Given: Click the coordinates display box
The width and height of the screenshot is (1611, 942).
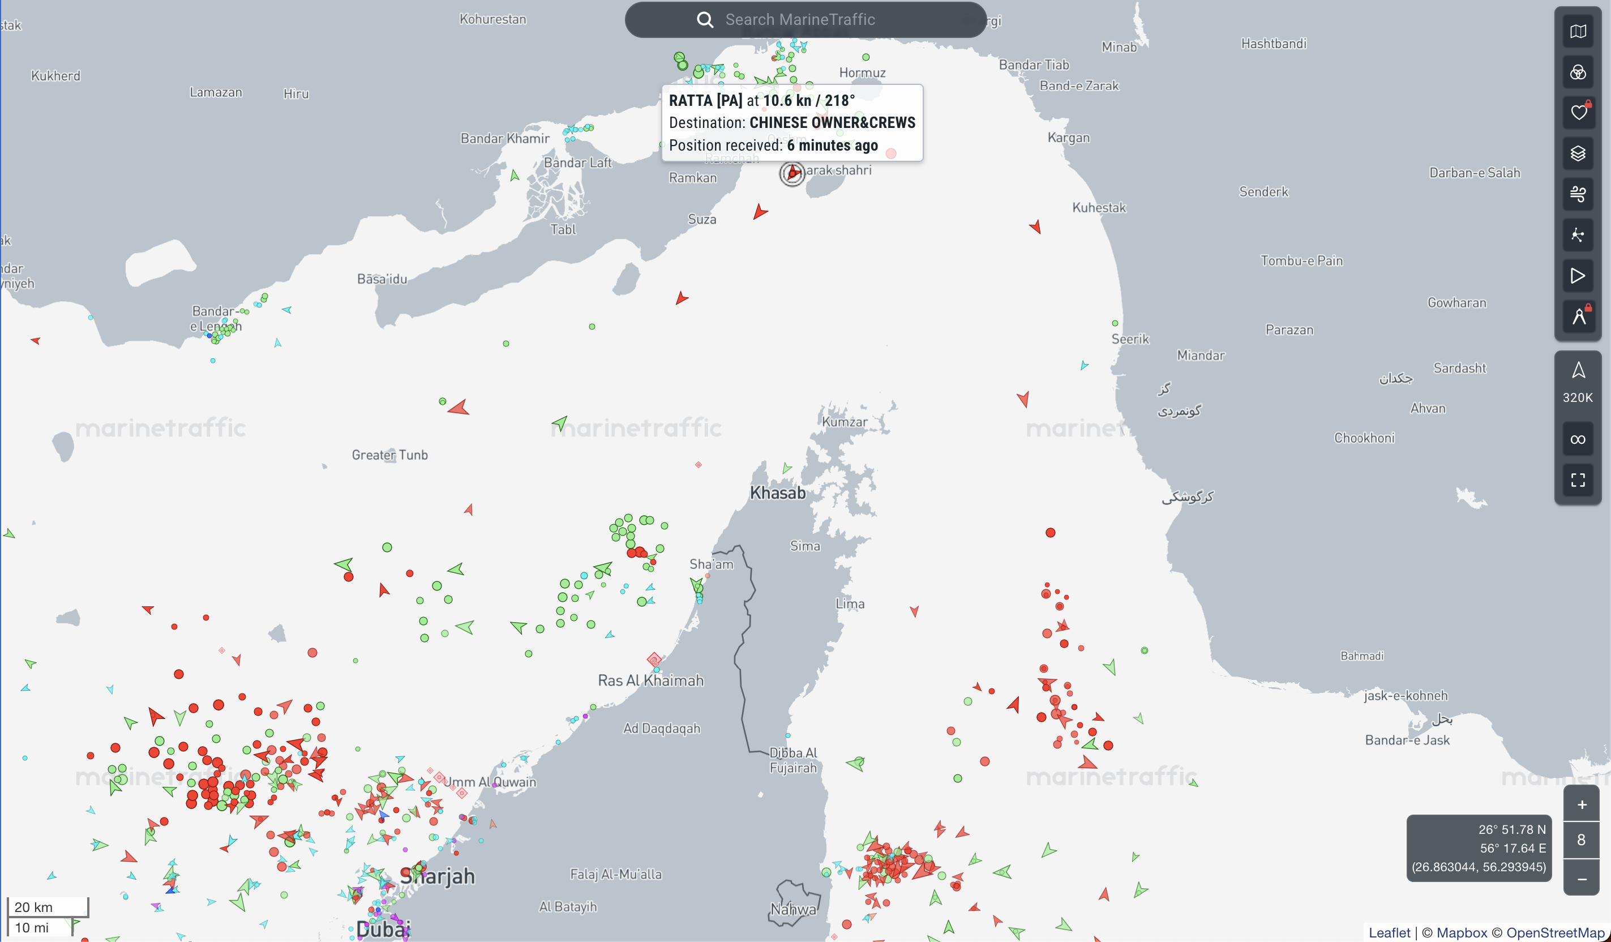Looking at the screenshot, I should coord(1478,848).
